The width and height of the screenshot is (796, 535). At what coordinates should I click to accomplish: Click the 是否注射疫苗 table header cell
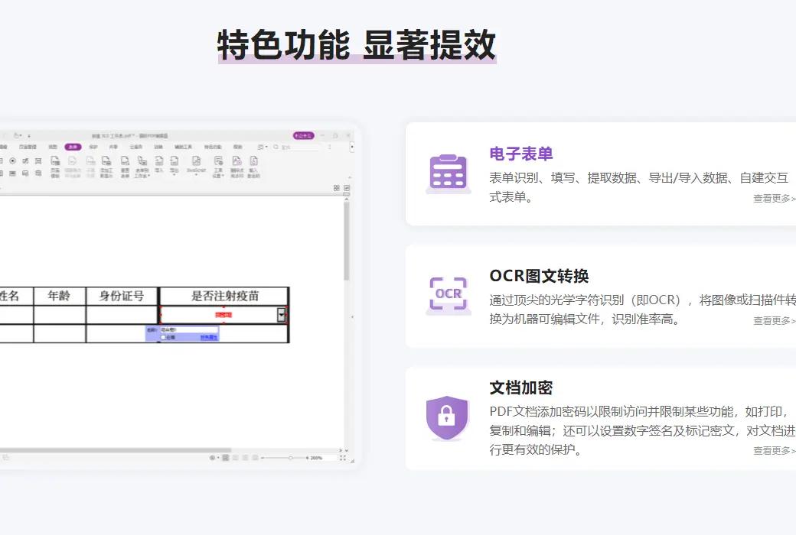pos(224,296)
